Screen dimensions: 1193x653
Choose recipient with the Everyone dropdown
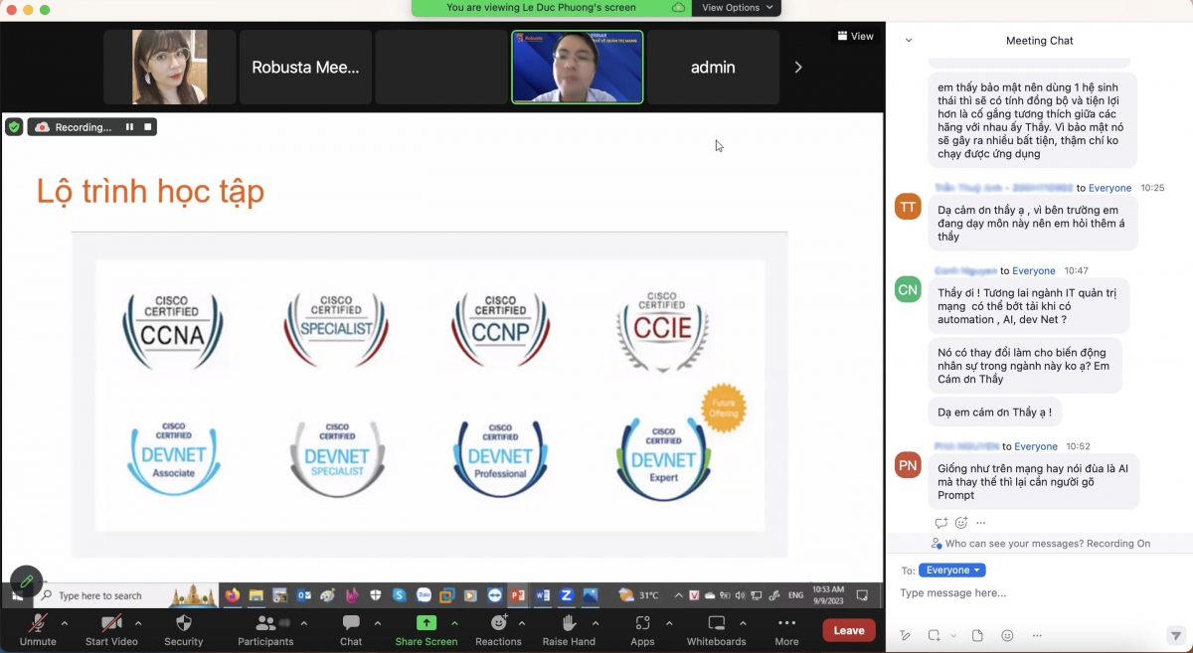952,571
